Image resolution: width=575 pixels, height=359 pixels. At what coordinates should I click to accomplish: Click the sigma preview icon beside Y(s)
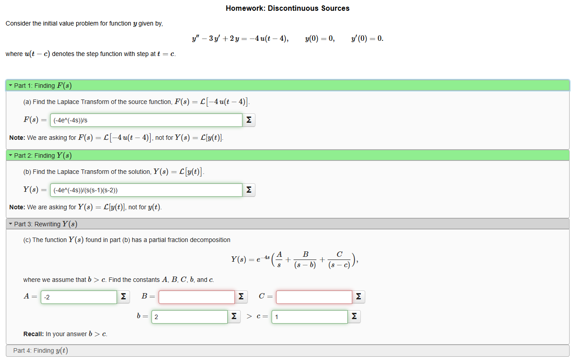(x=249, y=190)
